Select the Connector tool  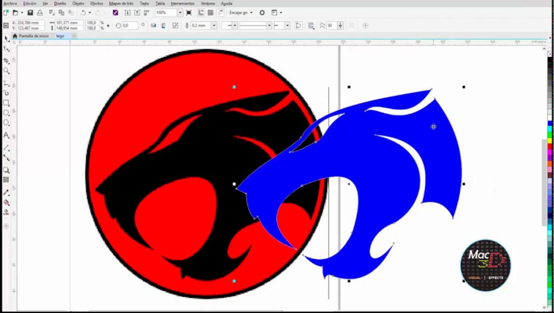click(6, 158)
